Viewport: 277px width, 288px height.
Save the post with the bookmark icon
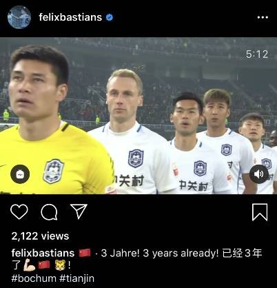tap(260, 212)
